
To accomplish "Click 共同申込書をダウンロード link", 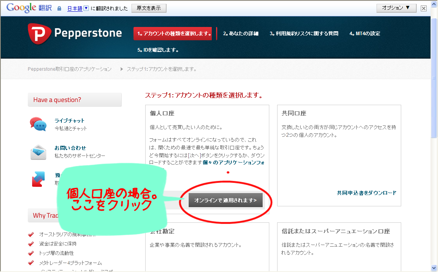I will [x=366, y=193].
